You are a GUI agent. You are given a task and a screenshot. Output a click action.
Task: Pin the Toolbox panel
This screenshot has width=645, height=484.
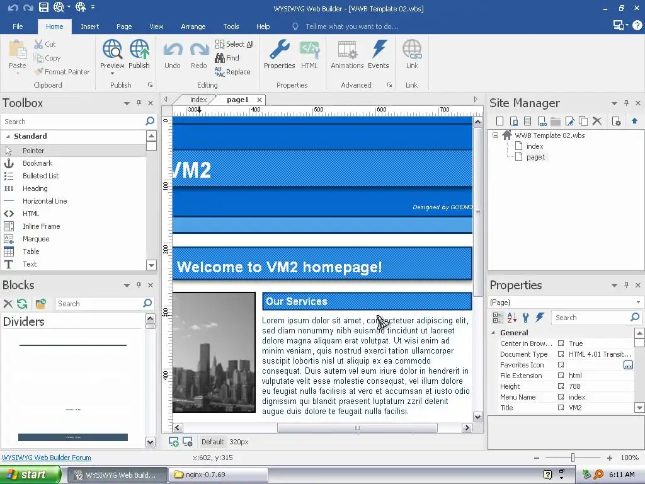click(139, 103)
